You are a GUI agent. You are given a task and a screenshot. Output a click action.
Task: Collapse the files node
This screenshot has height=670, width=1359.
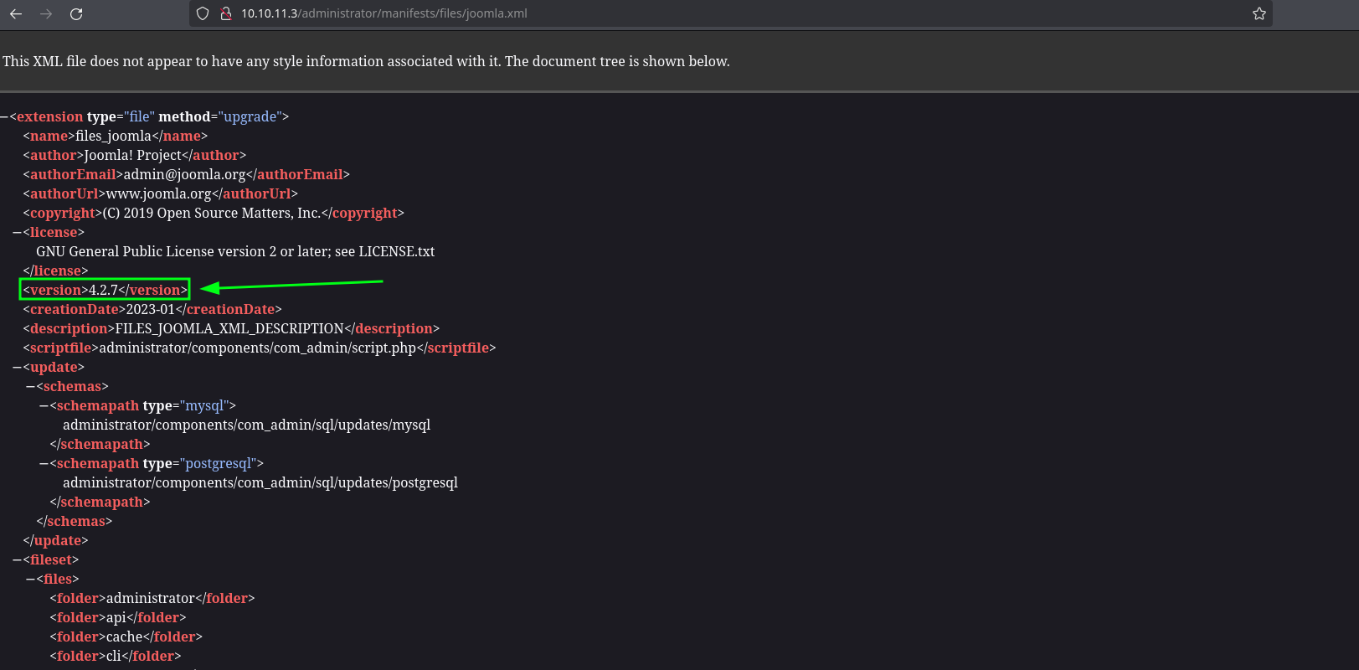point(31,579)
